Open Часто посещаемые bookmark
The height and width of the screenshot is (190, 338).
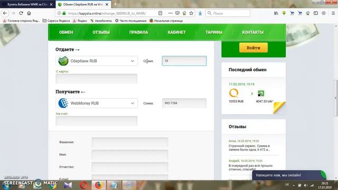130,21
